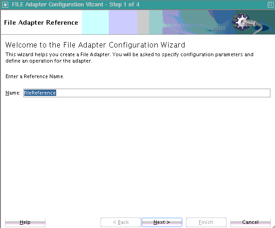Cancel the File Adapter wizard
The width and height of the screenshot is (275, 228).
point(250,222)
